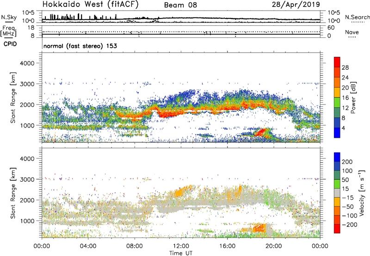Click the "16" label on power colorbar
Viewport: 370px width, 256px height.
click(345, 98)
